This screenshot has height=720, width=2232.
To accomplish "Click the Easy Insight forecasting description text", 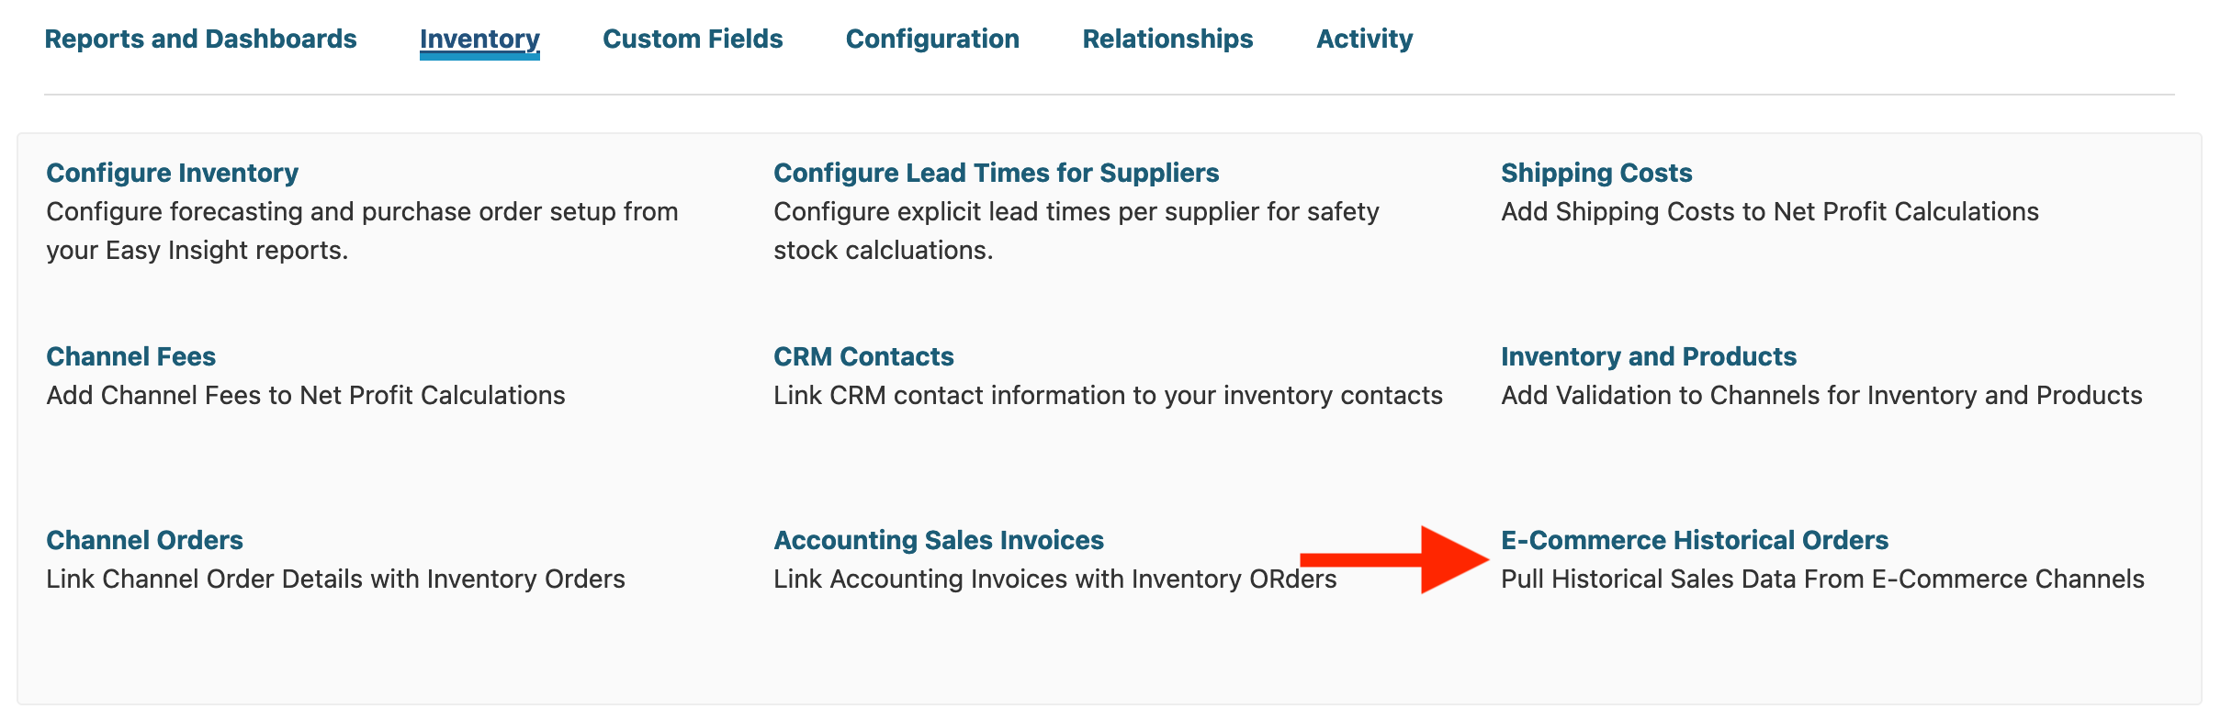I will click(362, 230).
